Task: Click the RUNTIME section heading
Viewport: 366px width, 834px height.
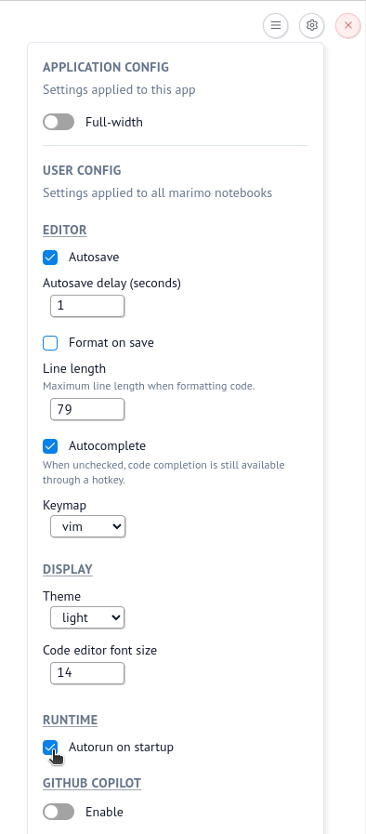Action: (x=70, y=720)
